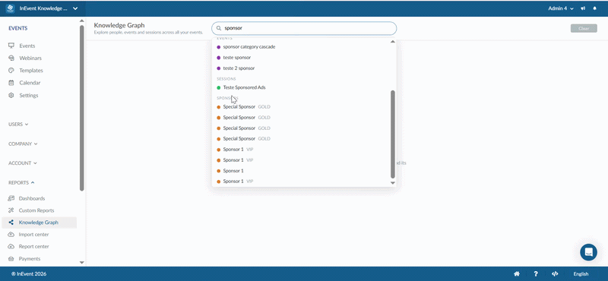Viewport: 608px width, 281px height.
Task: Click the results dropdown scrollbar thumb
Action: point(393,134)
